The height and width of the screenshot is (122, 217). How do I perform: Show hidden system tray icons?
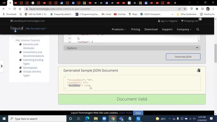170,119
